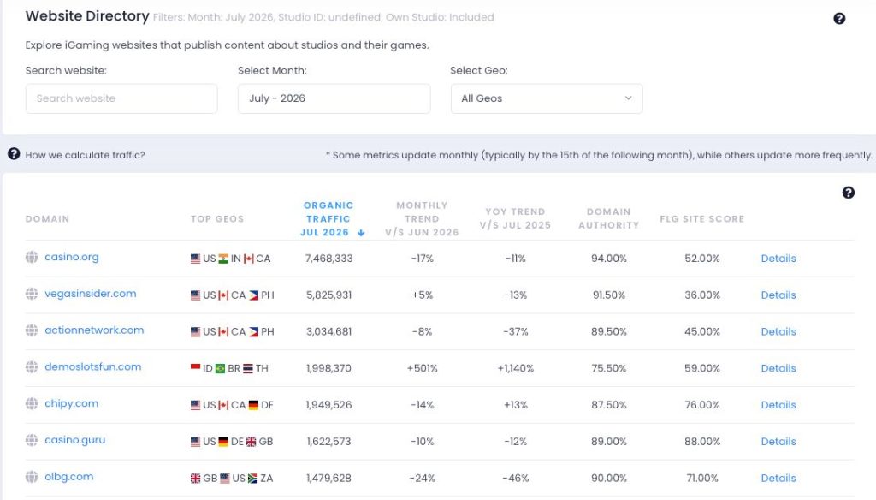The height and width of the screenshot is (500, 876).
Task: Click the India flag in casino.org row
Action: [x=223, y=259]
